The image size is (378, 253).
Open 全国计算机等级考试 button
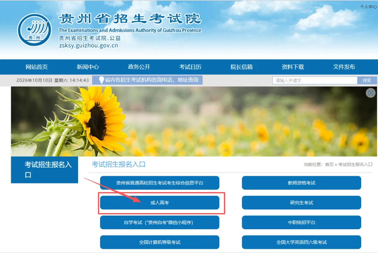point(160,242)
